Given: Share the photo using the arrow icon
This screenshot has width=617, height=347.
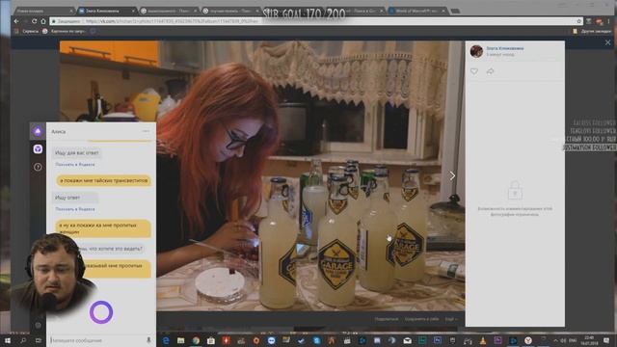Looking at the screenshot, I should (x=490, y=71).
